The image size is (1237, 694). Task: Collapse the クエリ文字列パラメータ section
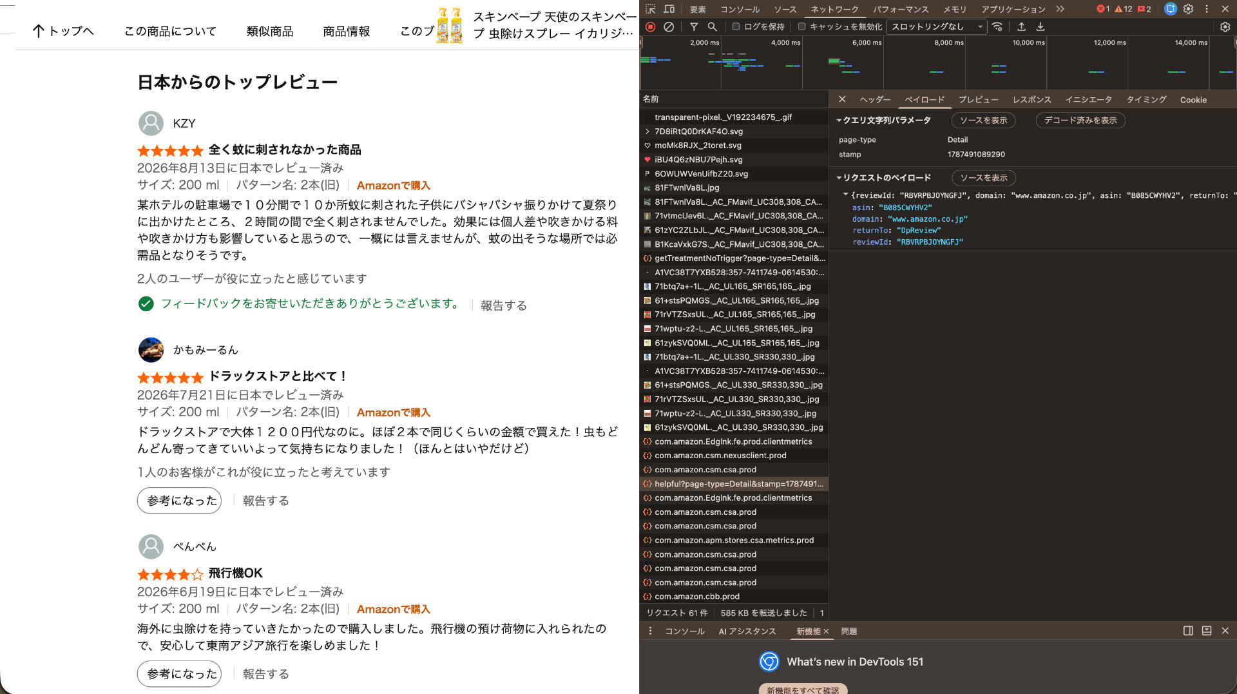[x=839, y=120]
